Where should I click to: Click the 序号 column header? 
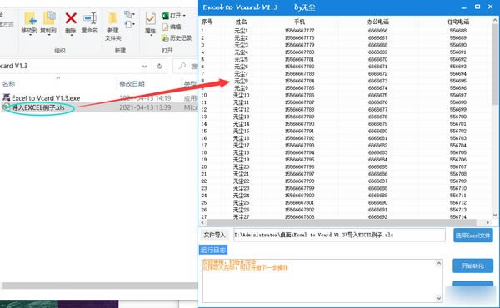tap(207, 22)
